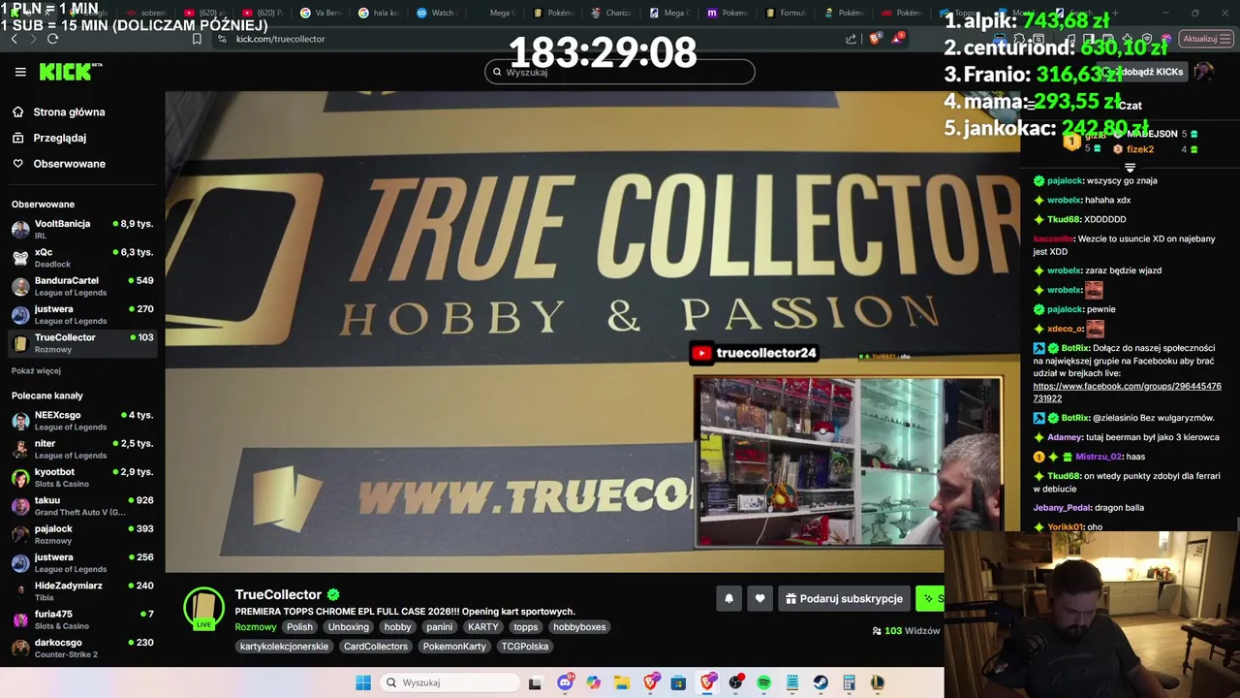Toggle stream notifications with the bell button
Screen dimensions: 1240x698
729,599
